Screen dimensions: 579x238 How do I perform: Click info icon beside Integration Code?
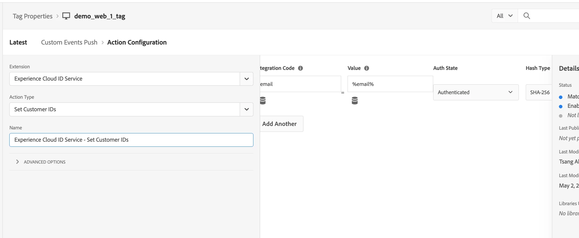pos(300,68)
